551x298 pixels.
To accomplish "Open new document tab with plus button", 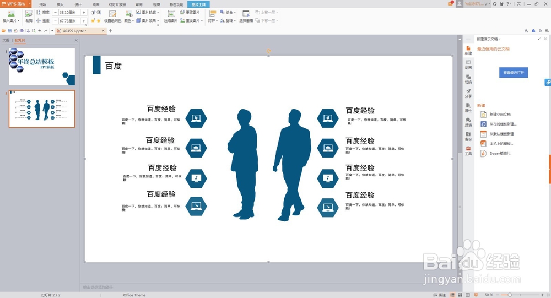I will click(x=110, y=31).
